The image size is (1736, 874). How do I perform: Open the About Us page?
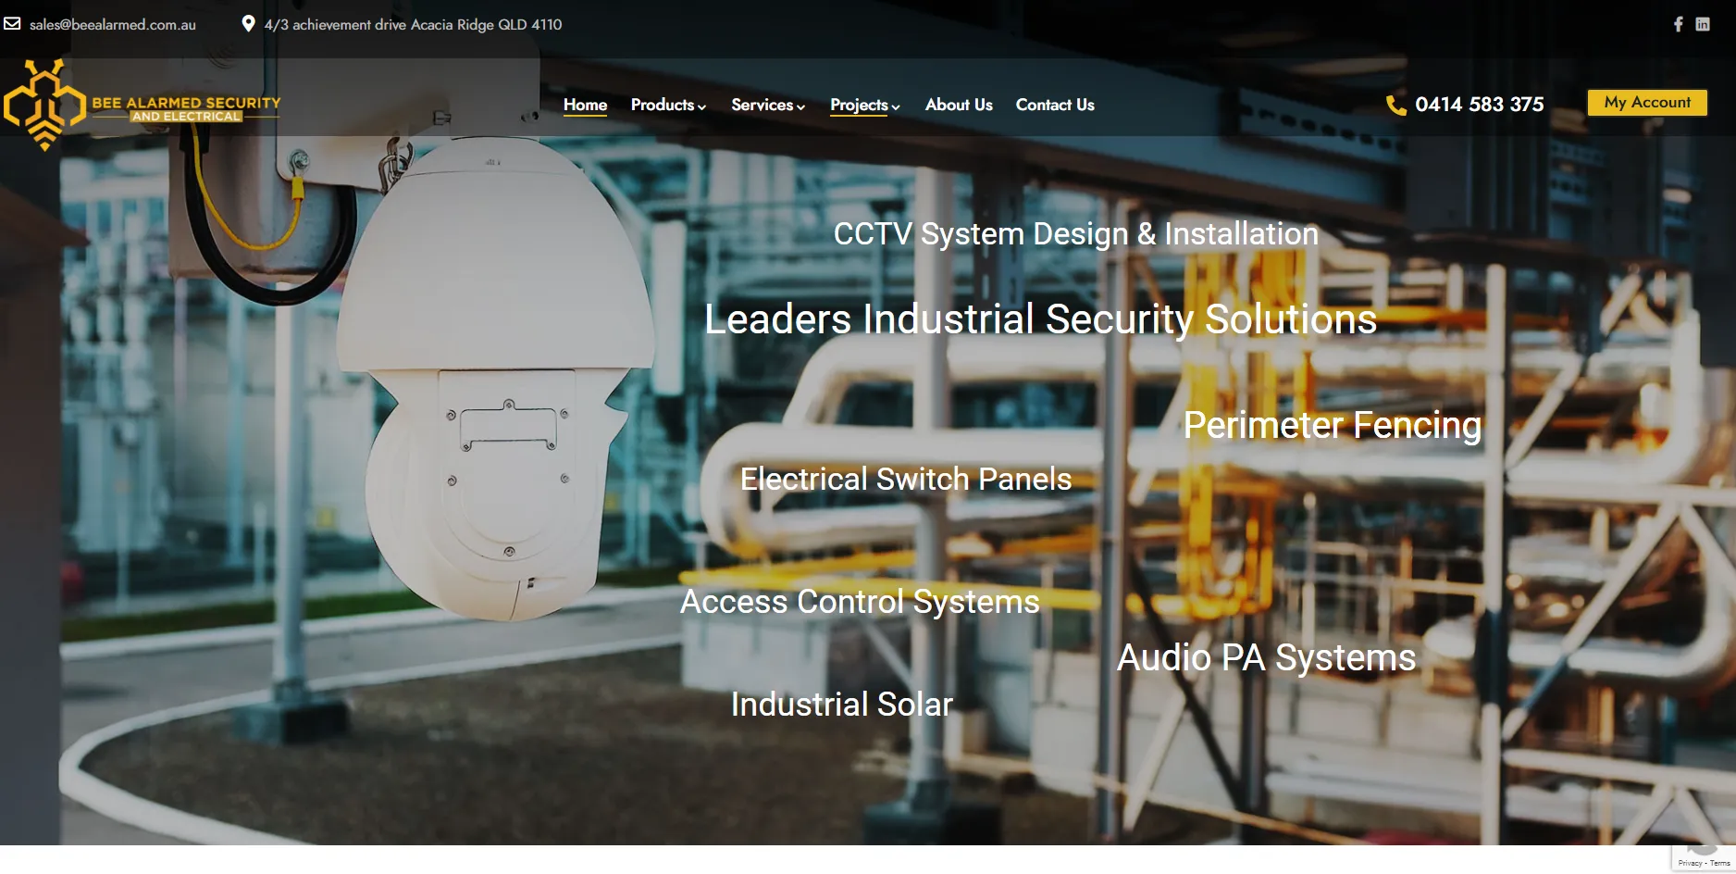959,105
